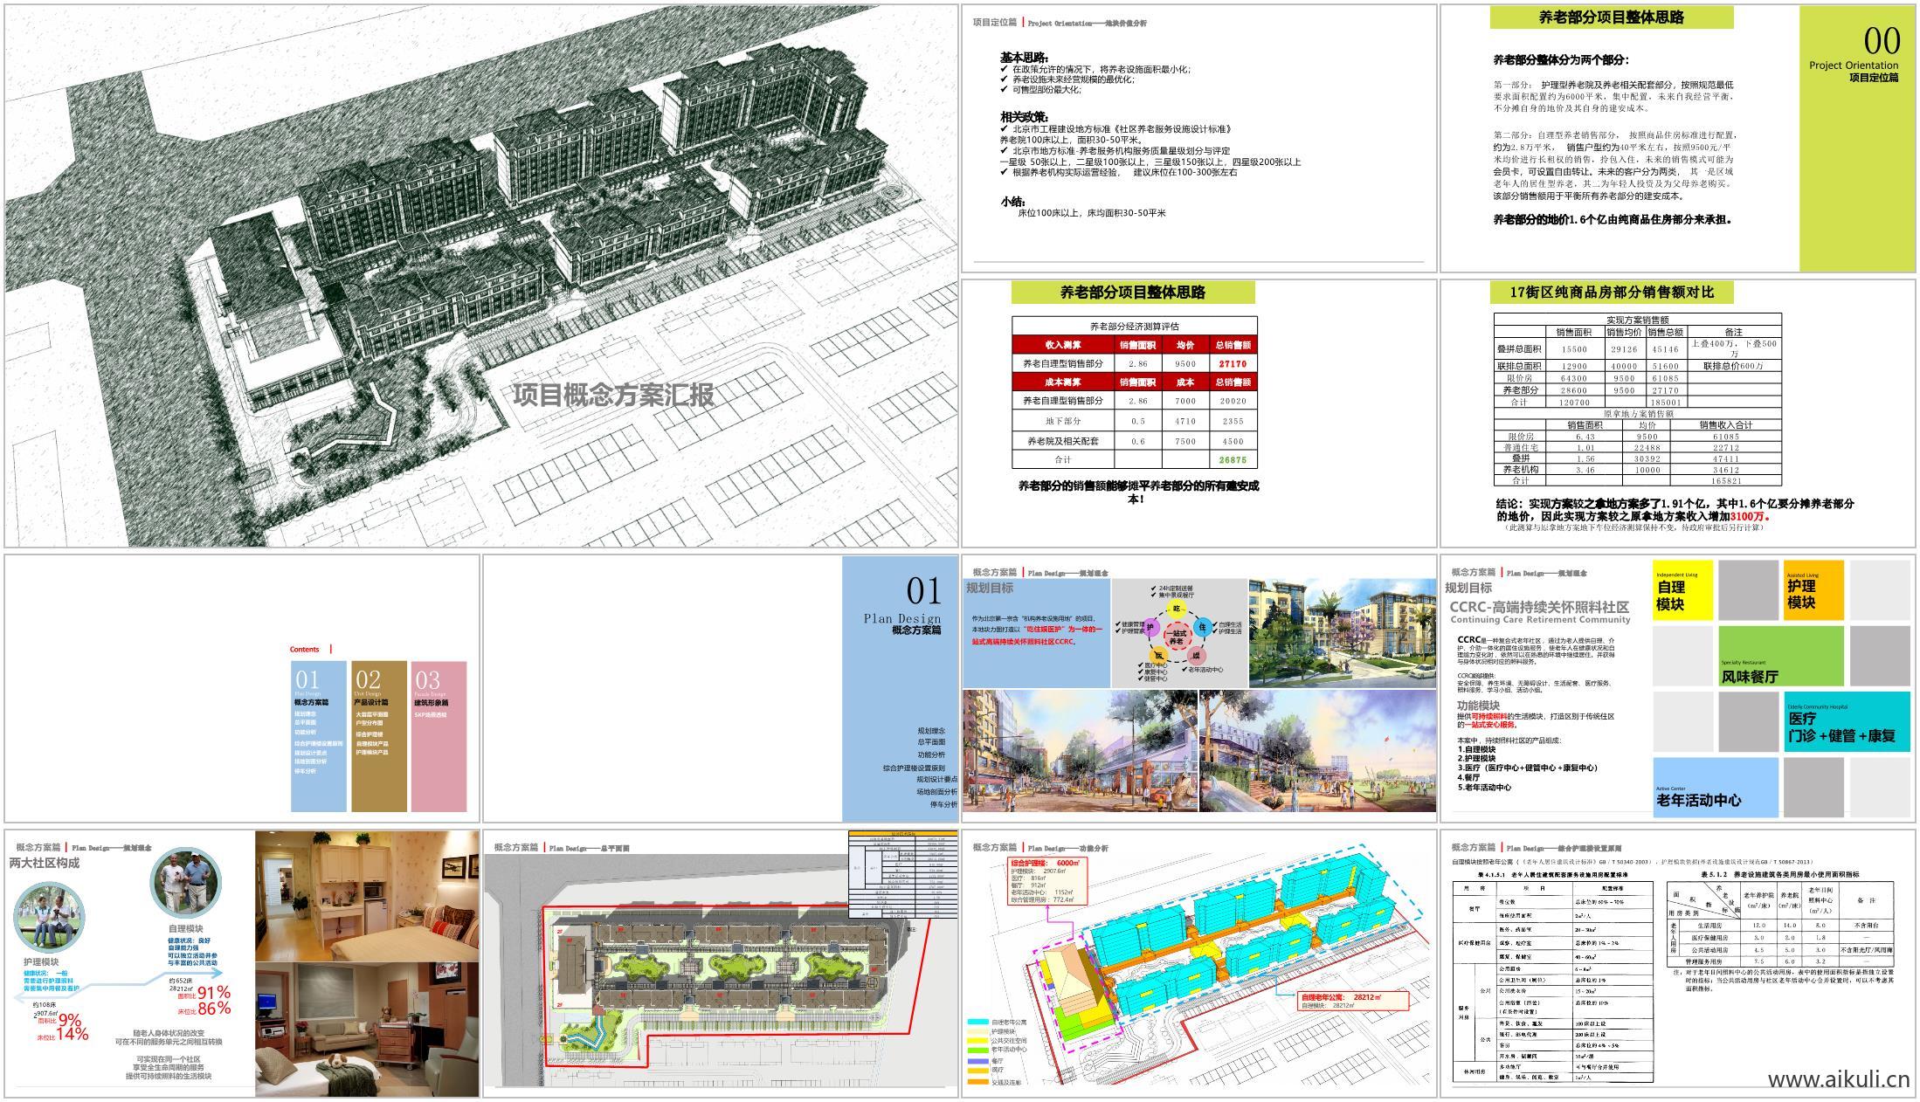Click the 自理模块 elderly couple round photo
This screenshot has height=1102, width=1920.
(186, 883)
